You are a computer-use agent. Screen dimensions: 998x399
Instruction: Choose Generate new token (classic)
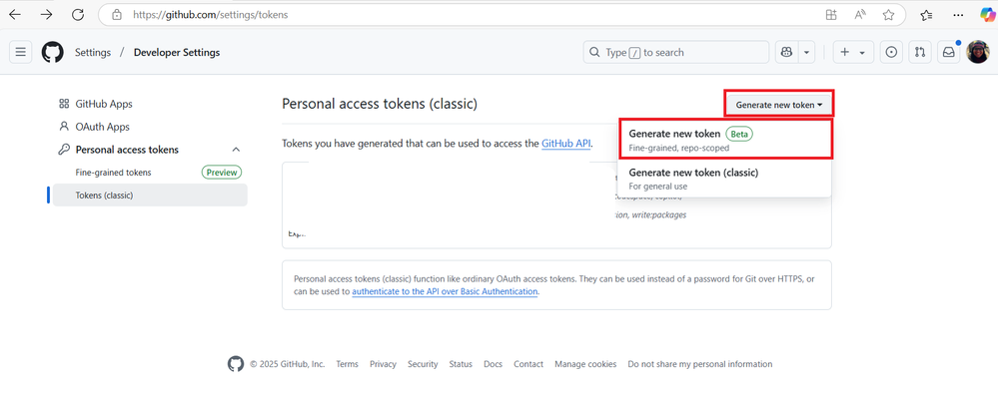pyautogui.click(x=724, y=179)
